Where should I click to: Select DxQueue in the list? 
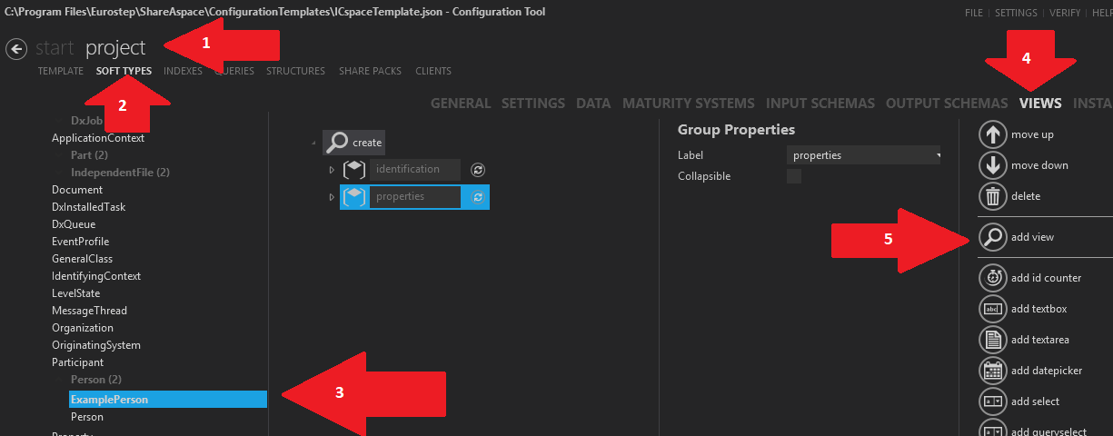click(74, 224)
